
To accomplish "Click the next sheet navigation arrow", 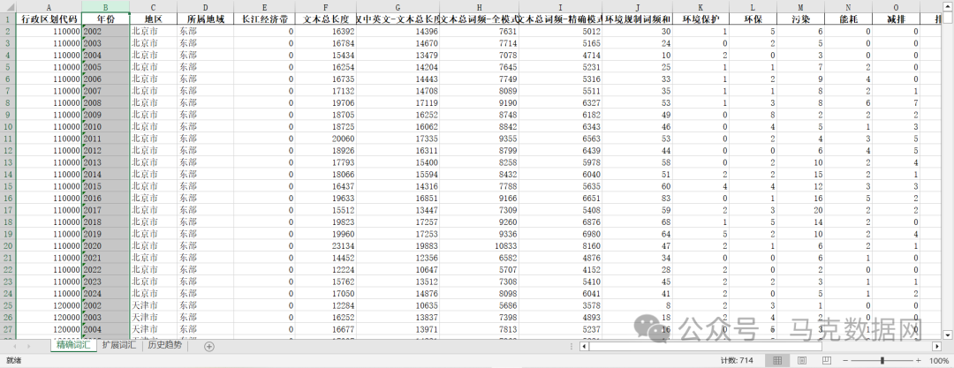I will [x=29, y=346].
